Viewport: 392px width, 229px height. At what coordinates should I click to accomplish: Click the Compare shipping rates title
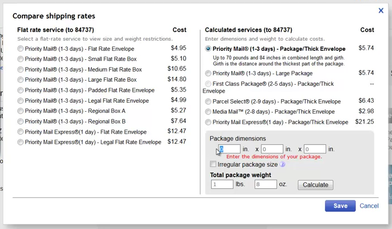[54, 16]
